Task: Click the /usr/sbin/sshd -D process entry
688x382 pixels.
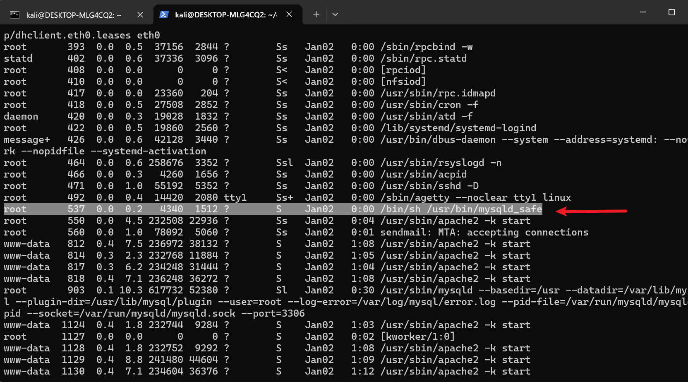Action: tap(429, 186)
